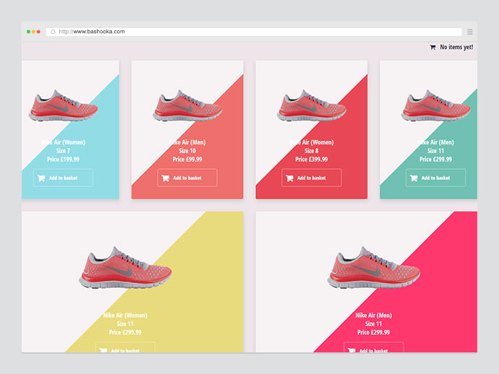This screenshot has height=374, width=499.
Task: Select 'Size 8' text on red card
Action: coord(312,151)
